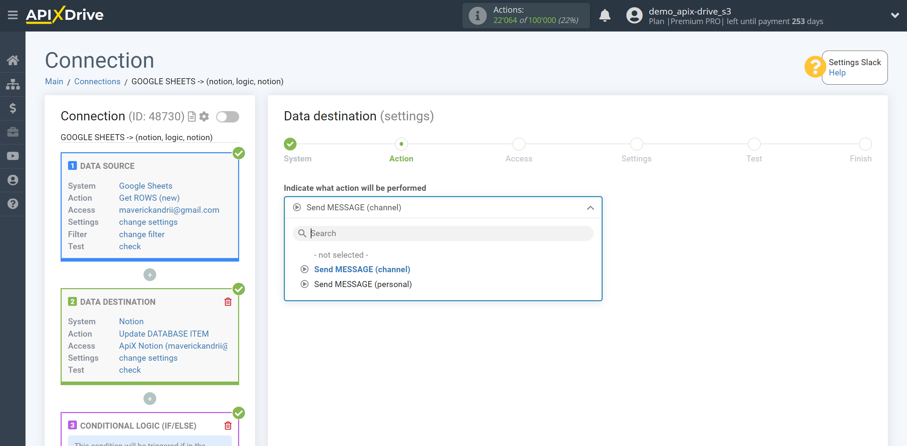907x446 pixels.
Task: Open notifications bell
Action: click(x=605, y=16)
